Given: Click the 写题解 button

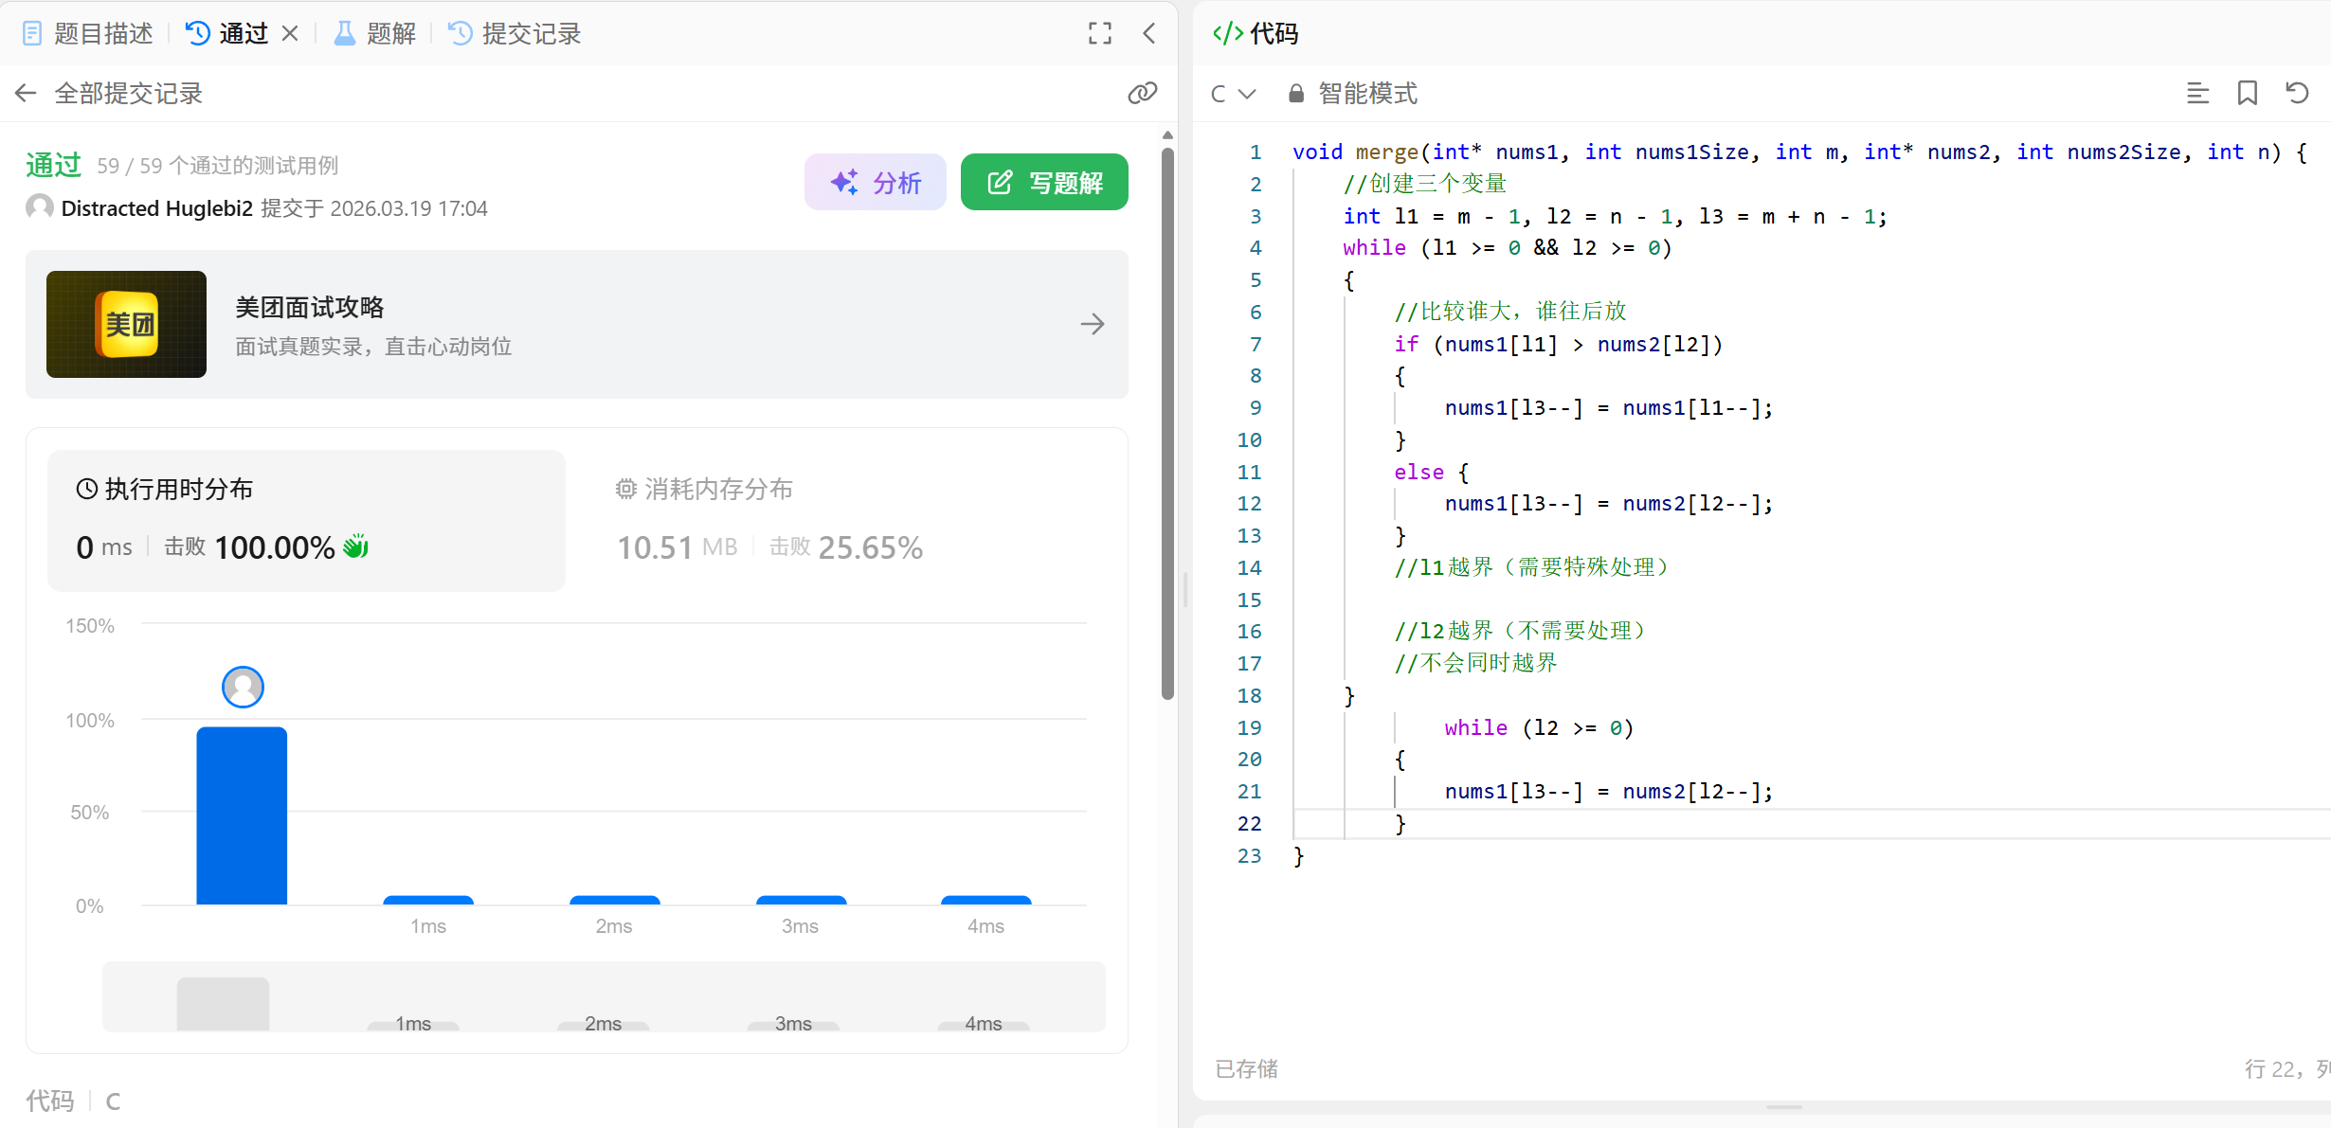Looking at the screenshot, I should tap(1044, 182).
